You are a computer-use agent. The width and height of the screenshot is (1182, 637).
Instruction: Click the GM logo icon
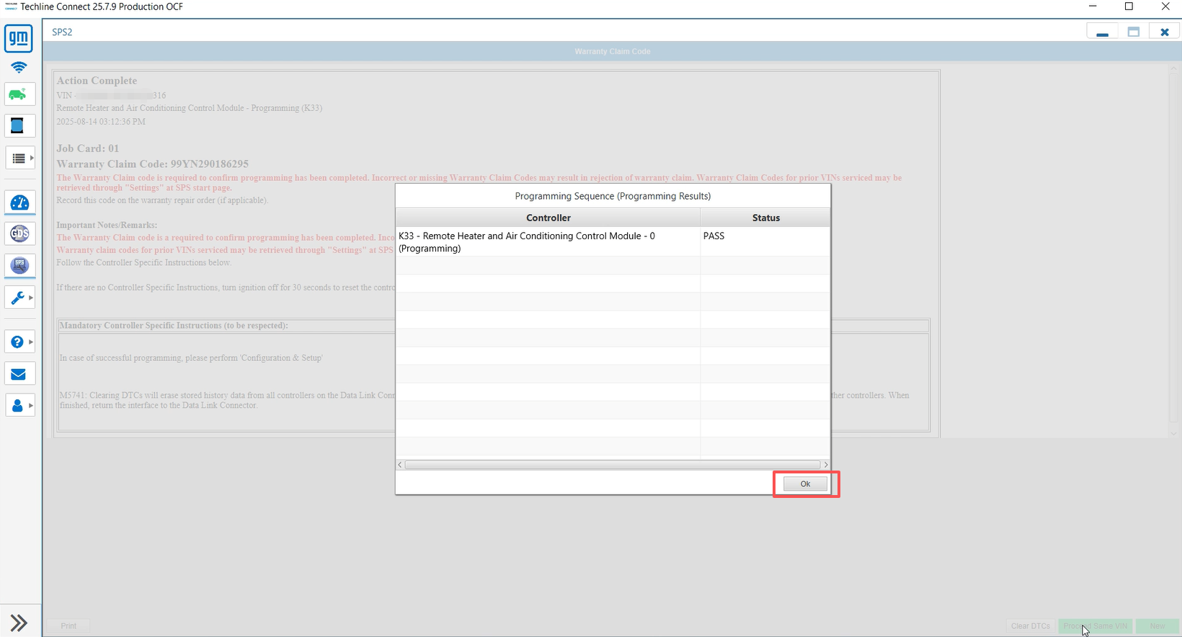(x=19, y=38)
